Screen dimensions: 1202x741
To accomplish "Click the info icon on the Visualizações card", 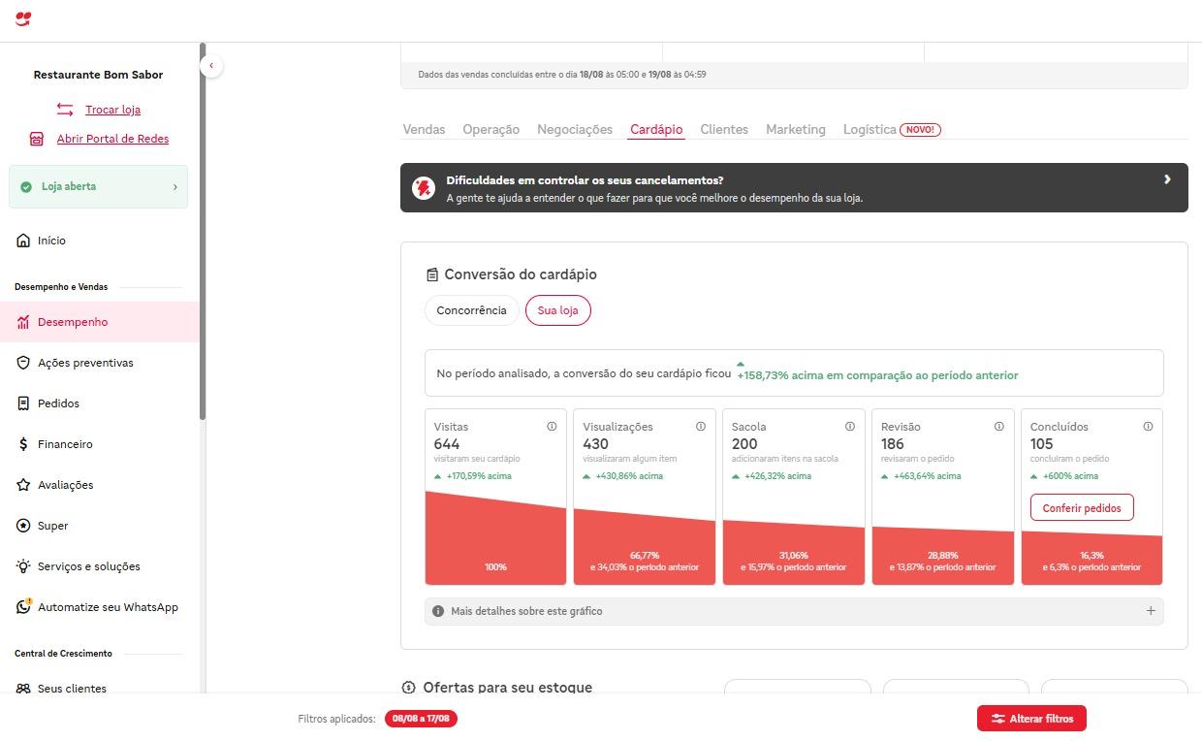I will 701,427.
